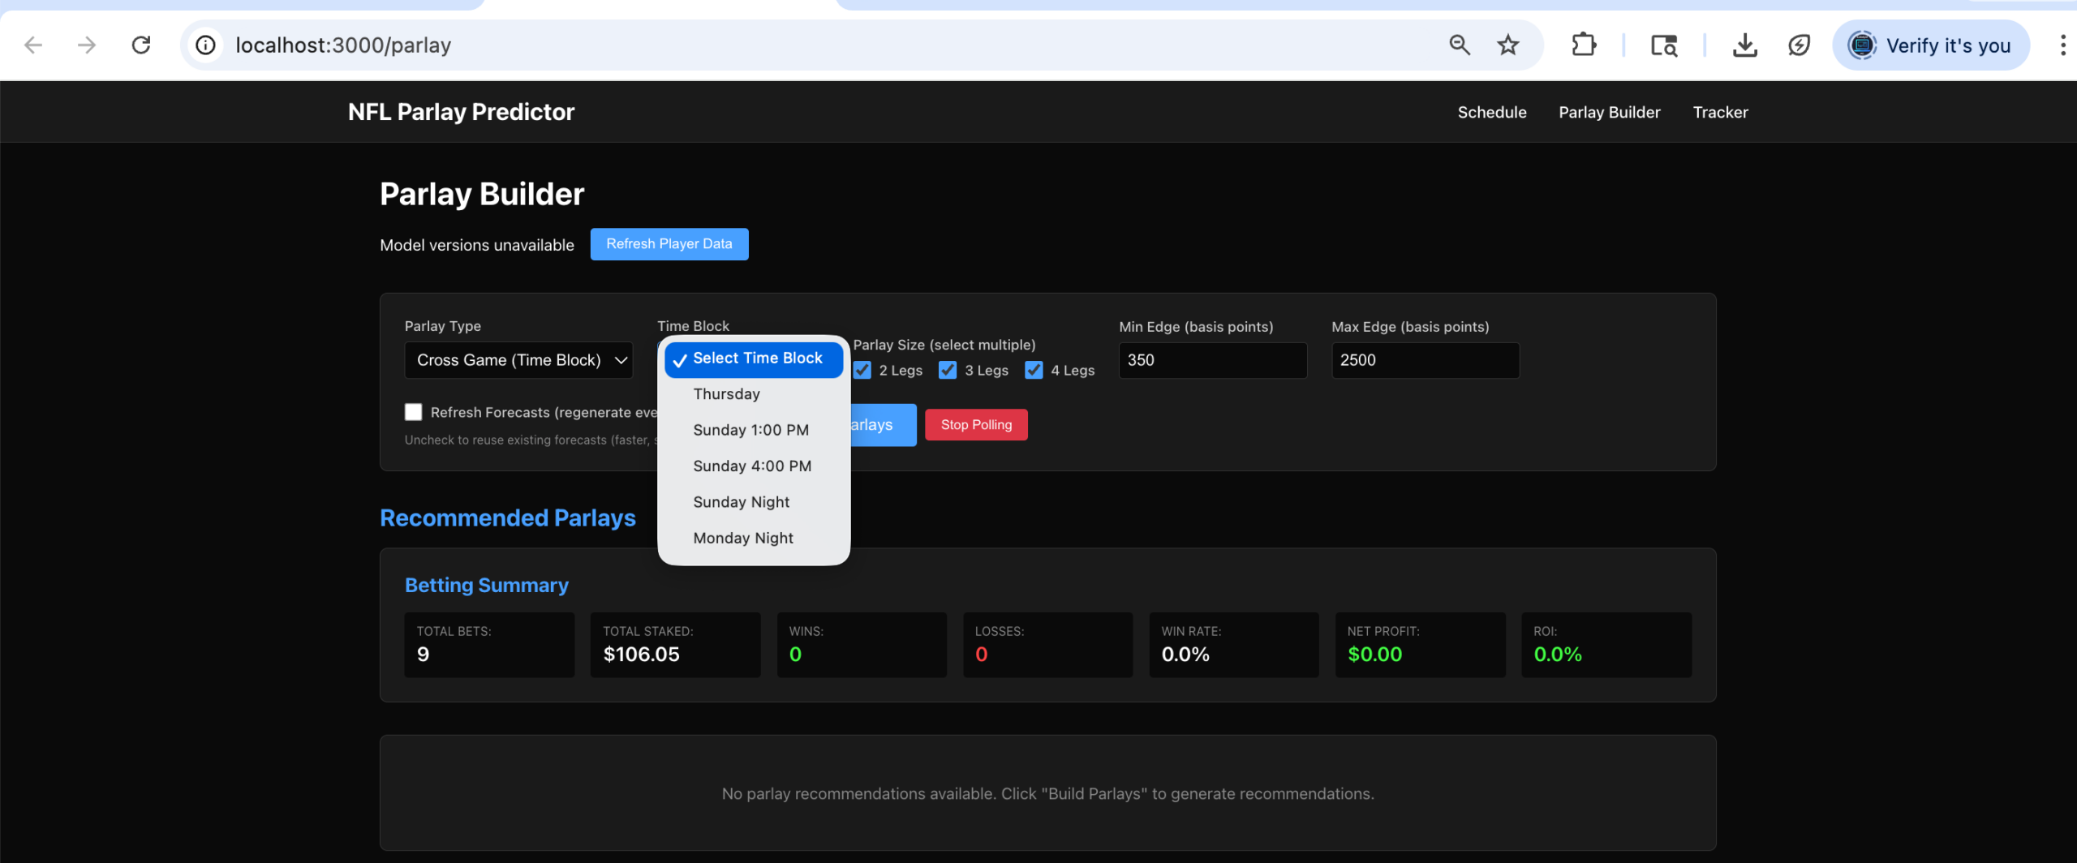Click the browser back arrow
The image size is (2077, 863).
tap(33, 45)
